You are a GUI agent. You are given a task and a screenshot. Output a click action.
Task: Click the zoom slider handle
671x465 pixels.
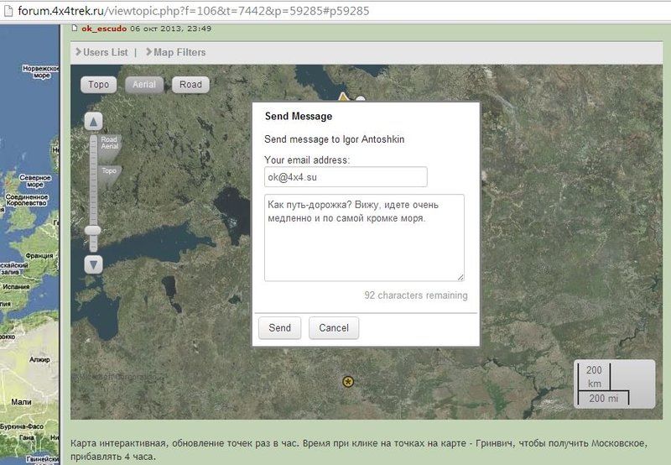pos(94,229)
